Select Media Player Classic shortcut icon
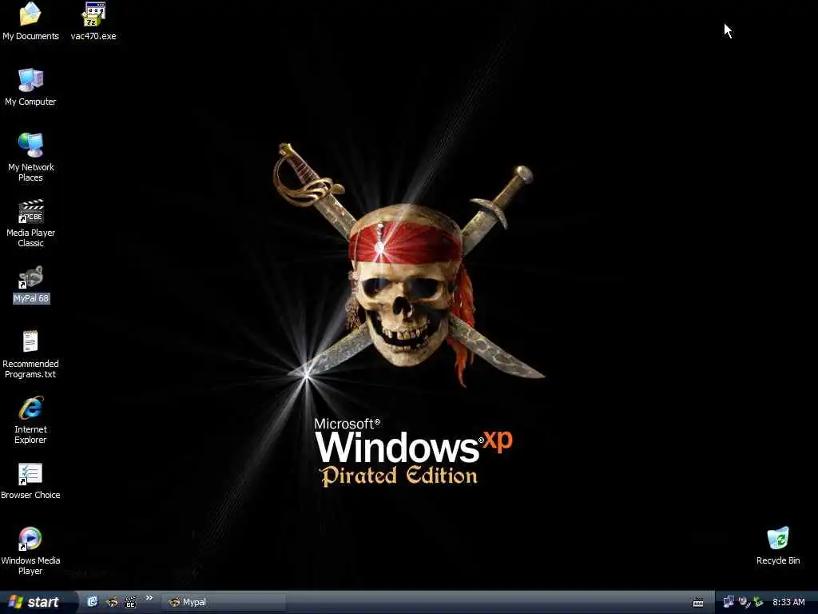Screen dimensions: 818x614 (x=31, y=211)
